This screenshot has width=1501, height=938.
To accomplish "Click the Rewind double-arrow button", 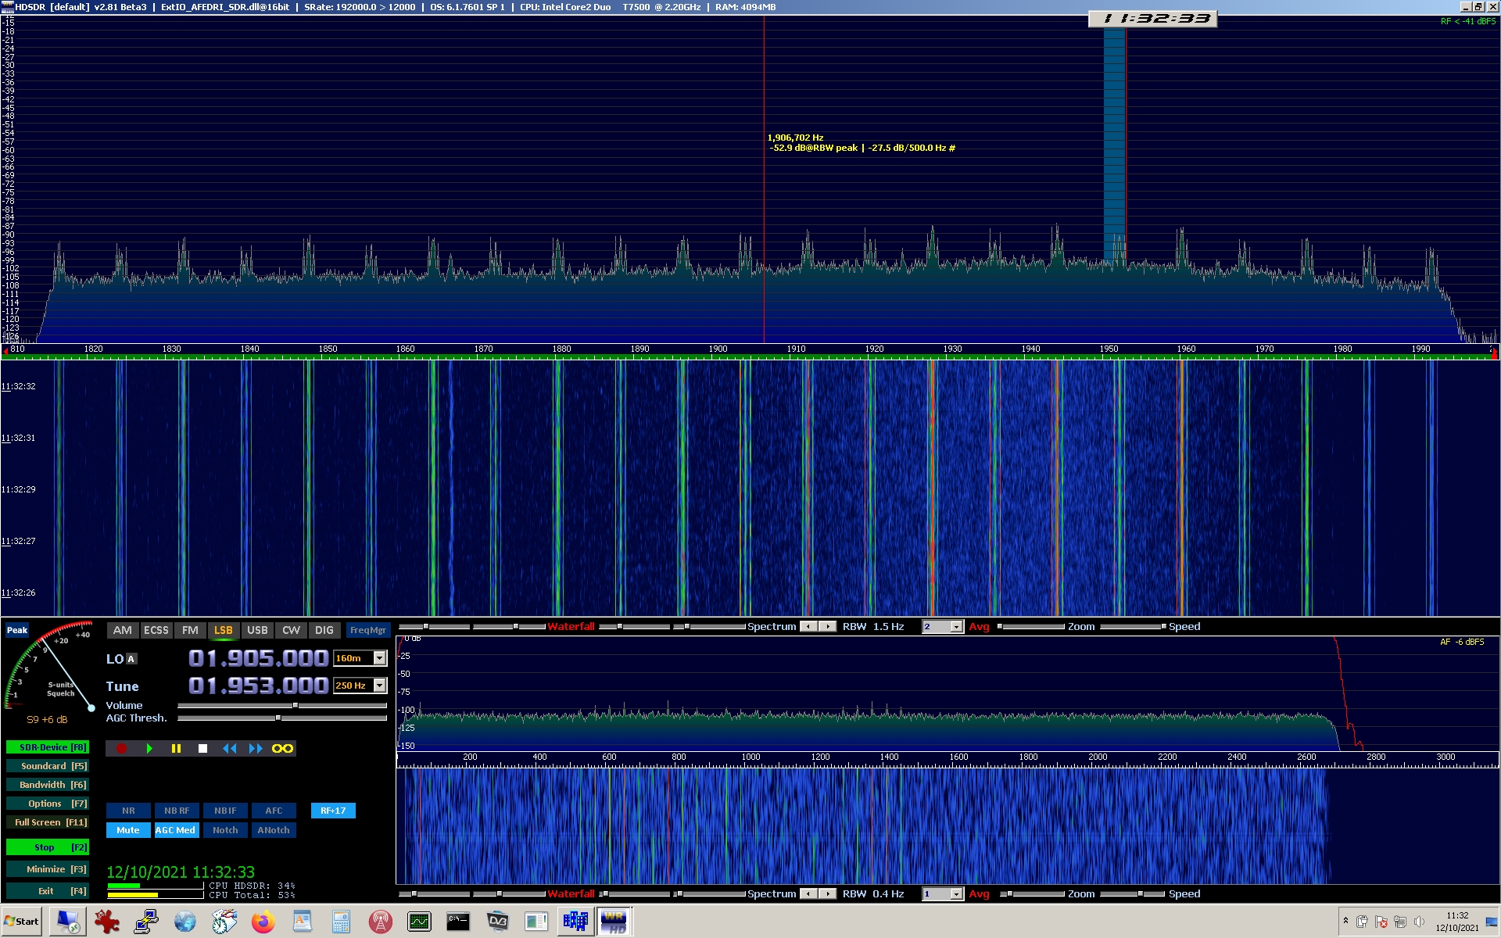I will [x=229, y=749].
